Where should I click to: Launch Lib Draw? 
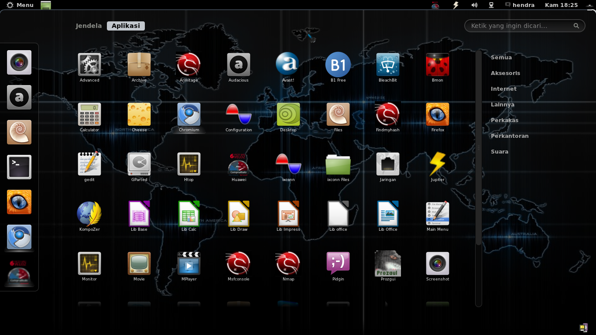point(239,214)
